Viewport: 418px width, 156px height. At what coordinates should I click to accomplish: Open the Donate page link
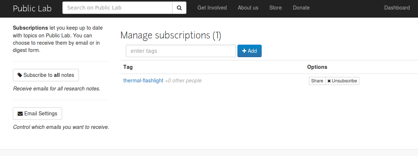click(x=301, y=8)
